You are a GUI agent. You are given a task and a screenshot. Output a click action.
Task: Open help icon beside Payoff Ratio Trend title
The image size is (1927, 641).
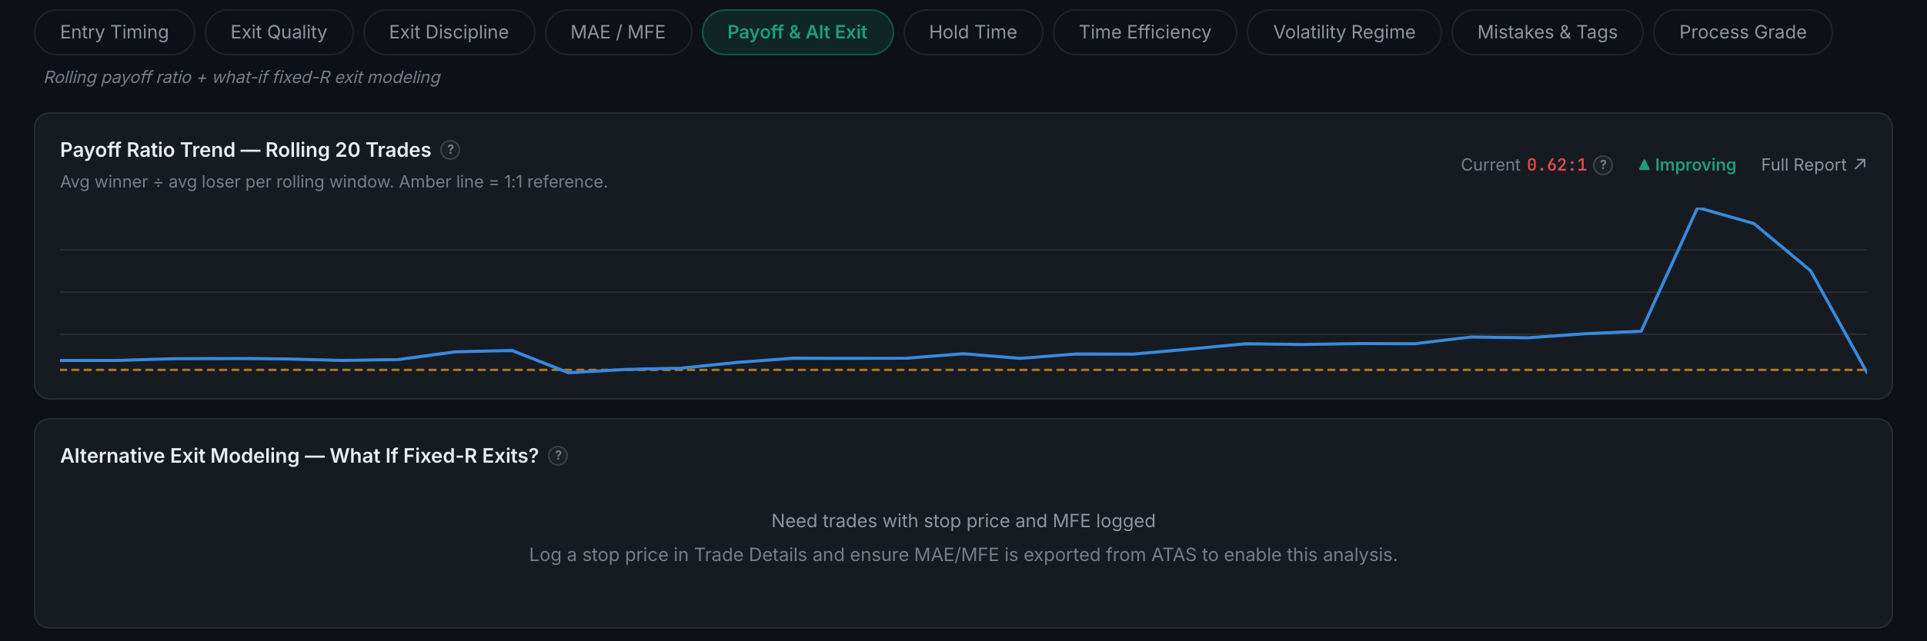point(450,150)
